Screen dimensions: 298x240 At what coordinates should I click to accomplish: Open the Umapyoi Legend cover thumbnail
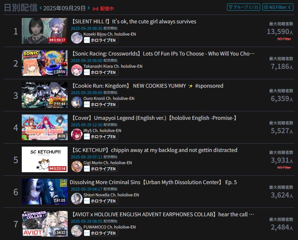(x=45, y=127)
